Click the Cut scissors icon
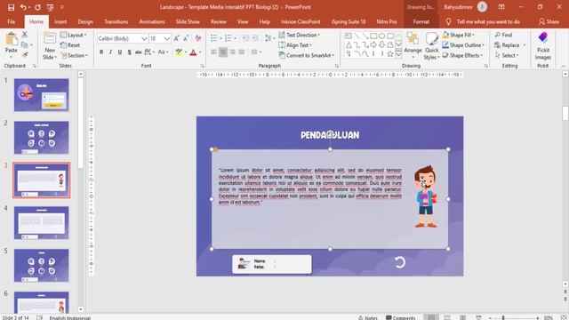569x320 pixels. pyautogui.click(x=25, y=35)
